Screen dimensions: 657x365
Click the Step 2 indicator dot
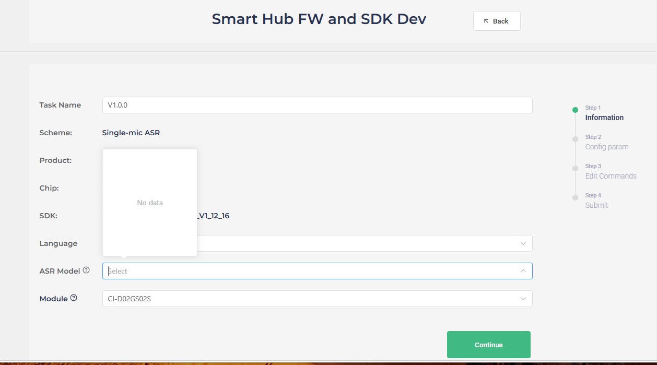click(x=575, y=139)
